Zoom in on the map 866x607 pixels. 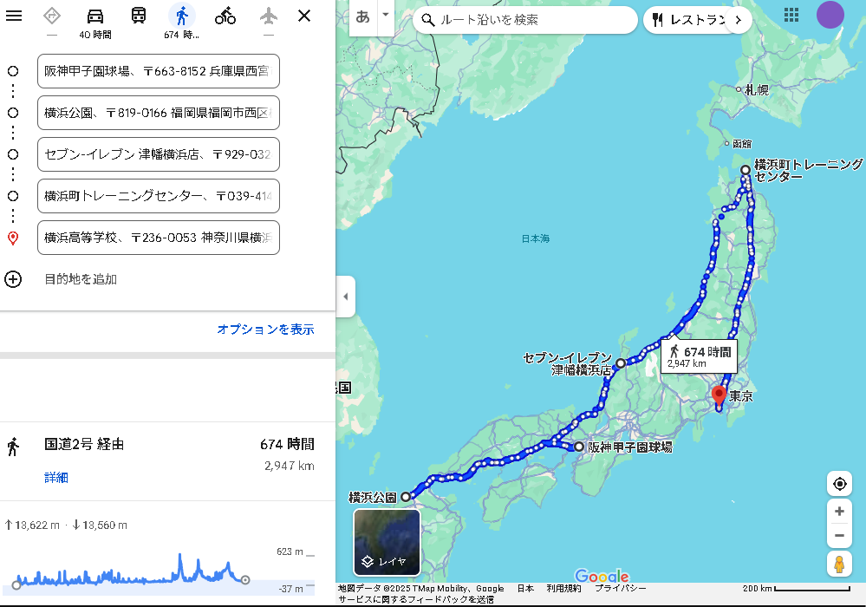click(839, 512)
